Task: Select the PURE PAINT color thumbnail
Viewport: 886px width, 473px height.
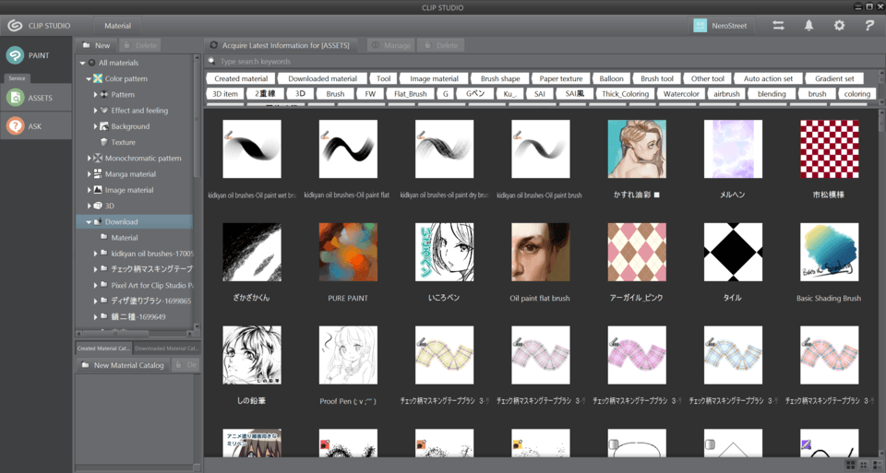Action: (348, 253)
